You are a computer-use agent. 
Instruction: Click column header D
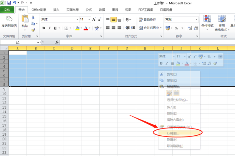72,48
